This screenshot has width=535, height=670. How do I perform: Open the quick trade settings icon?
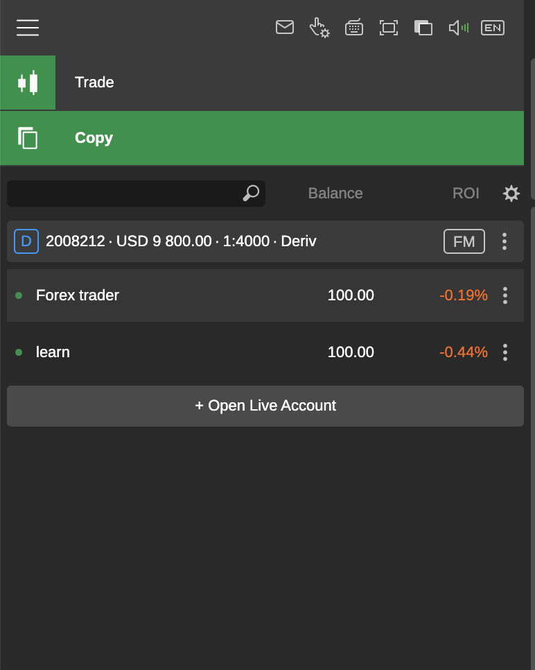[x=319, y=28]
